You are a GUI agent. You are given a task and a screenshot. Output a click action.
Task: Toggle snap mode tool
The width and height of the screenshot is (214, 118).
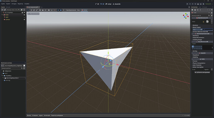pos(51,10)
